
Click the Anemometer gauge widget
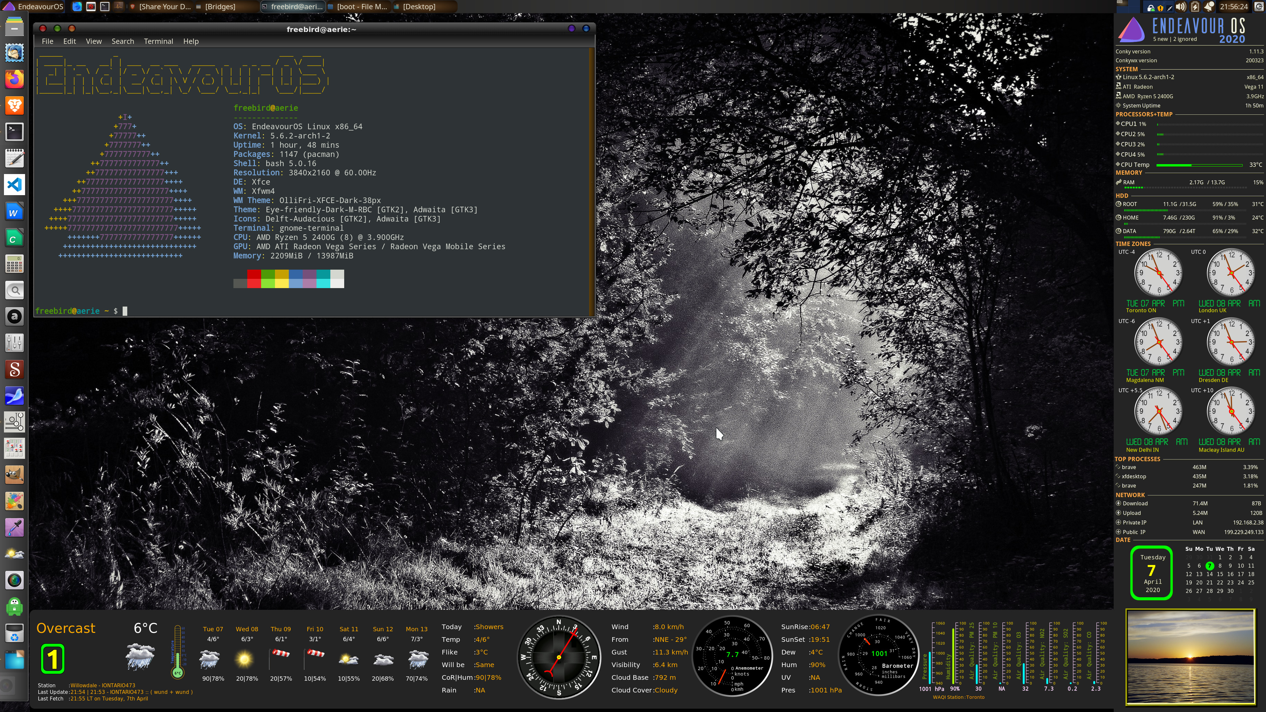732,656
